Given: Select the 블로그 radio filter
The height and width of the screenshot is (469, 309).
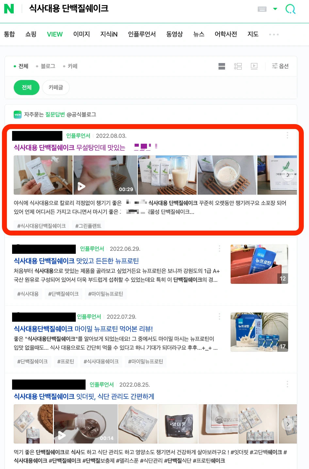Looking at the screenshot, I should 45,66.
